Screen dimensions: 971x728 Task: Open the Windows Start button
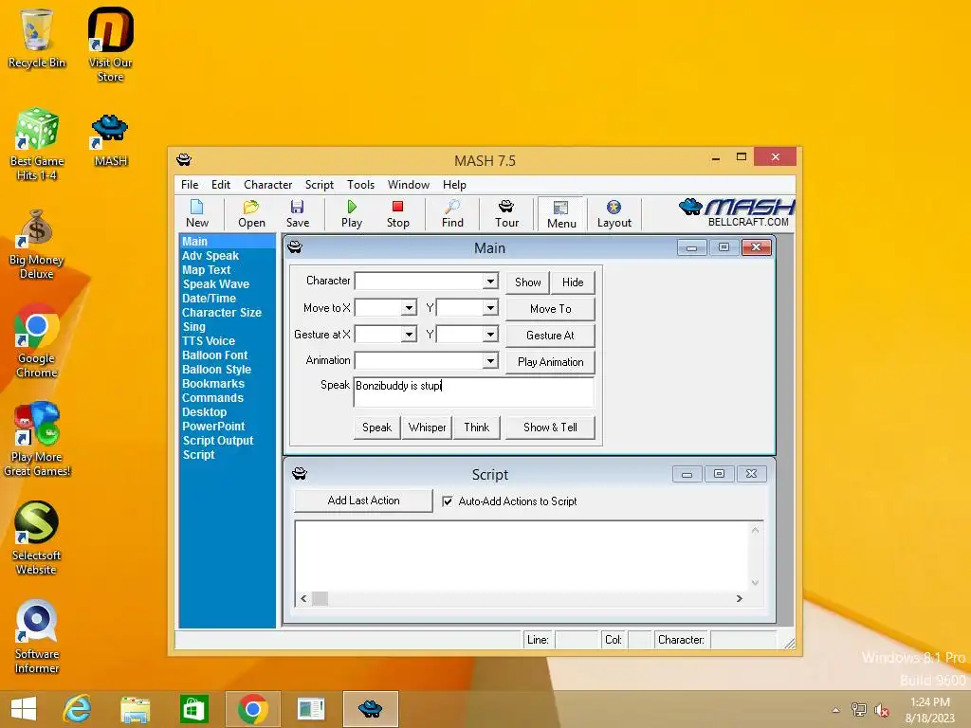[24, 709]
